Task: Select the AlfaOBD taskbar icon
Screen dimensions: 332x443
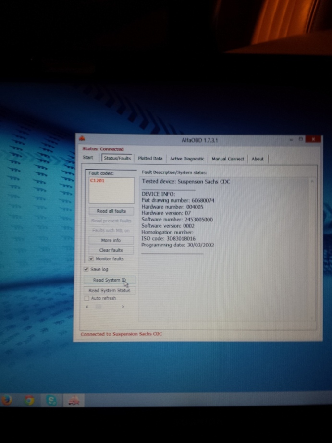Action: pyautogui.click(x=74, y=400)
